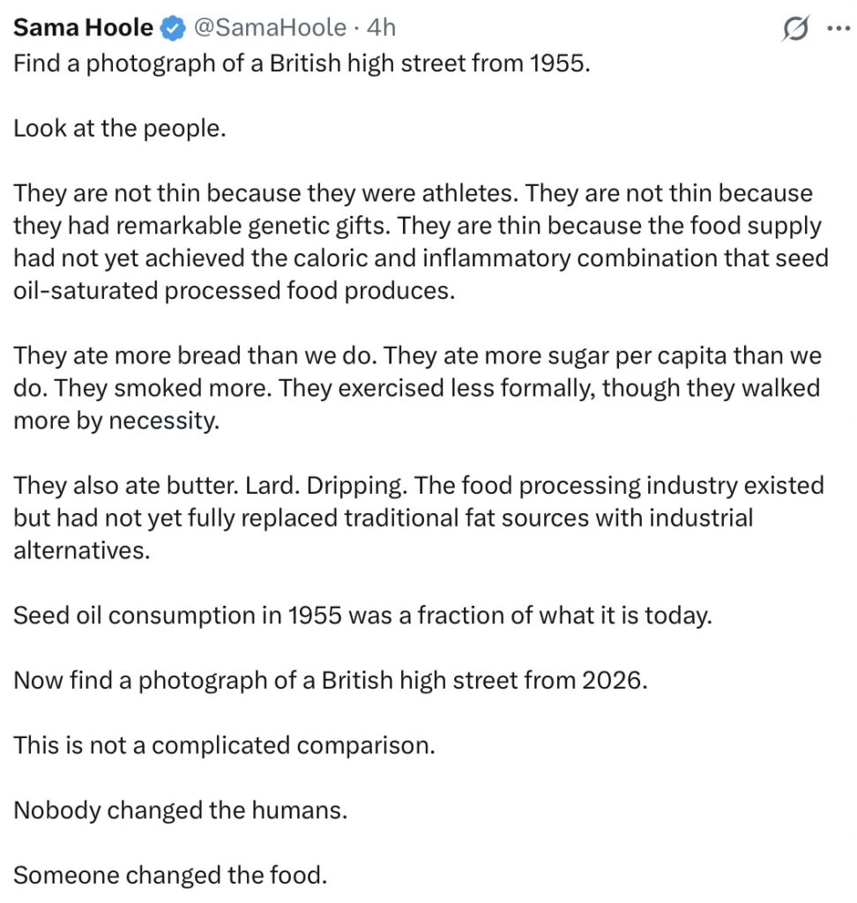Click the 4h post timestamp
857x903 pixels.
pyautogui.click(x=381, y=28)
